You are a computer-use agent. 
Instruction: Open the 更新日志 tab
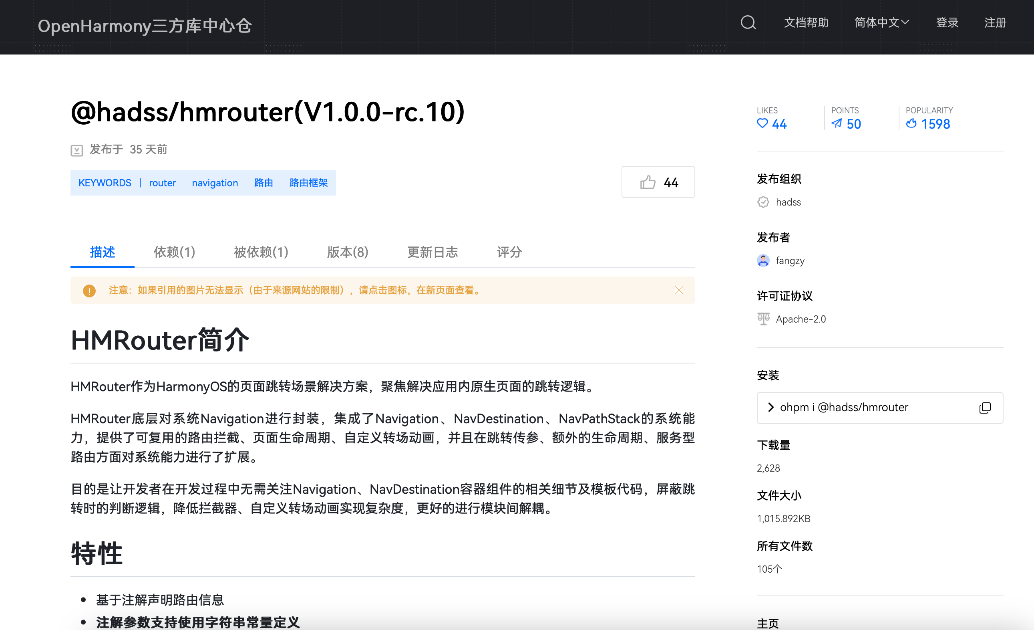pyautogui.click(x=432, y=252)
